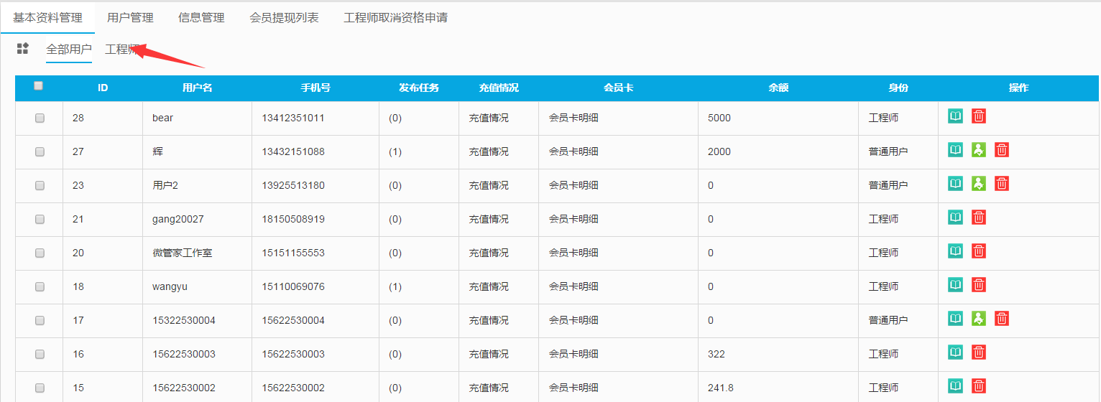Open details book icon for user 辉
Viewport: 1101px width, 402px height.
[955, 150]
